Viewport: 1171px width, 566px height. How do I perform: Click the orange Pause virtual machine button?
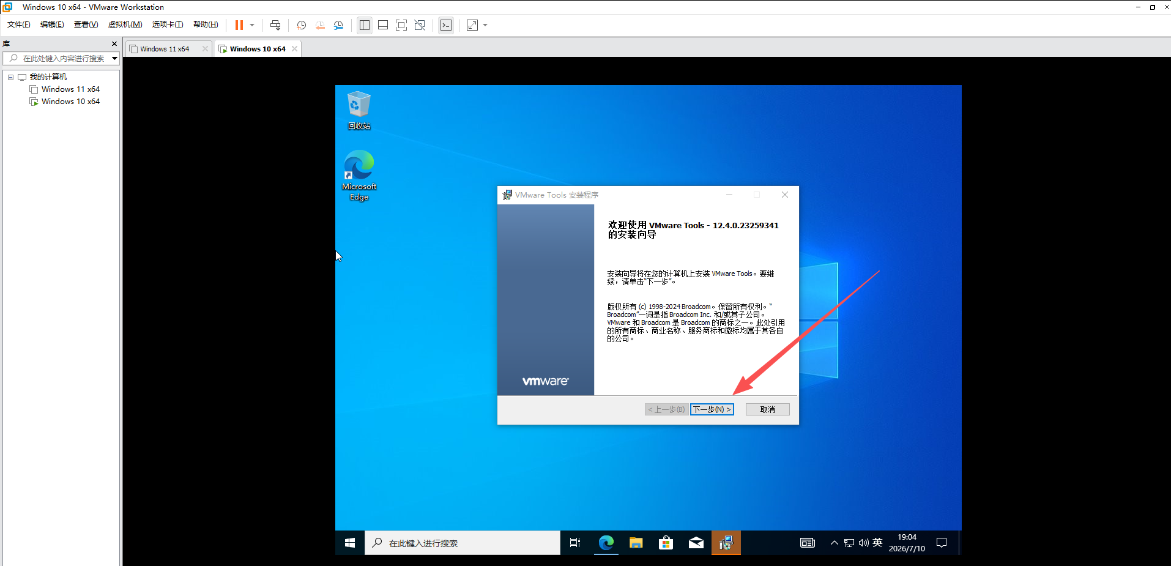(239, 25)
